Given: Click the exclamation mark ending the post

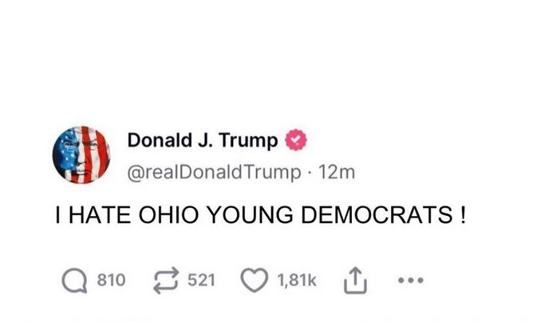Looking at the screenshot, I should click(463, 215).
